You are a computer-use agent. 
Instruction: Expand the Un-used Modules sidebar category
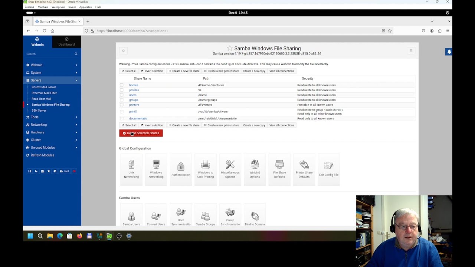52,148
